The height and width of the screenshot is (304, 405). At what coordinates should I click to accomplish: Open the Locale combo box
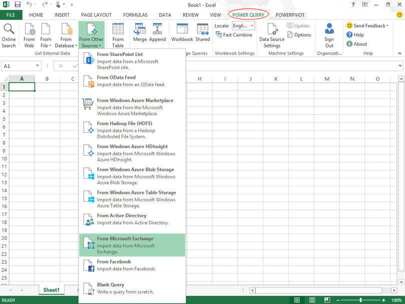click(244, 26)
